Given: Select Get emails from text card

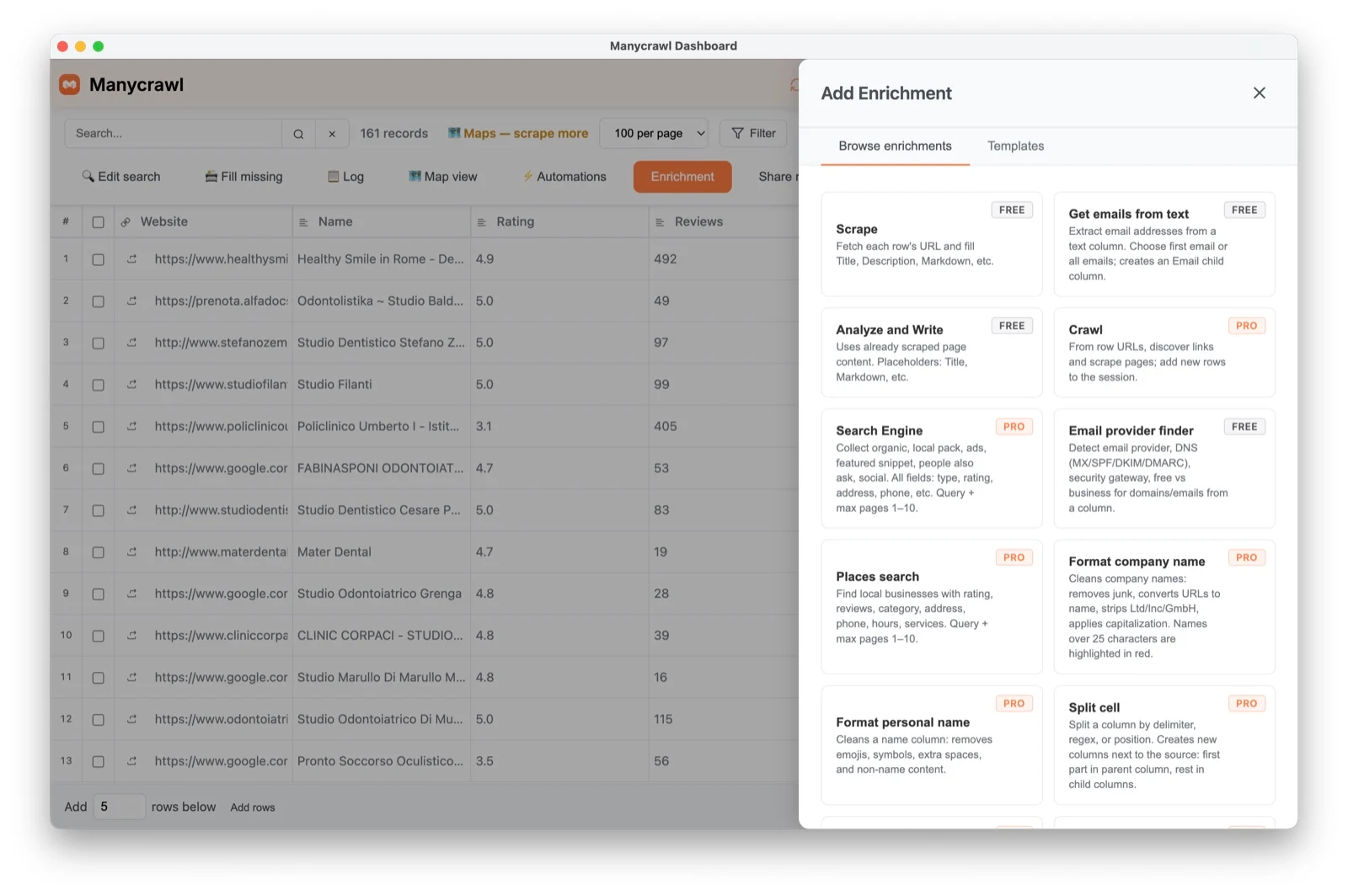Looking at the screenshot, I should (1164, 244).
